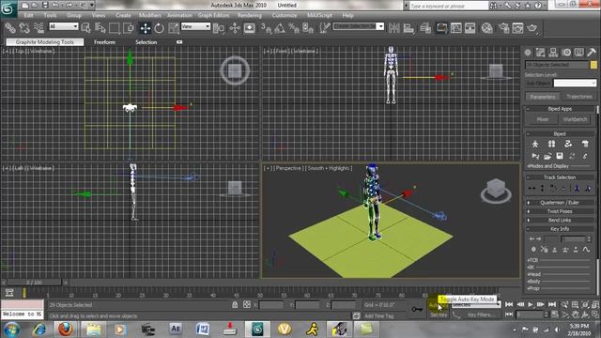Toggle the 3D Snaps button
The height and width of the screenshot is (338, 601).
[266, 28]
